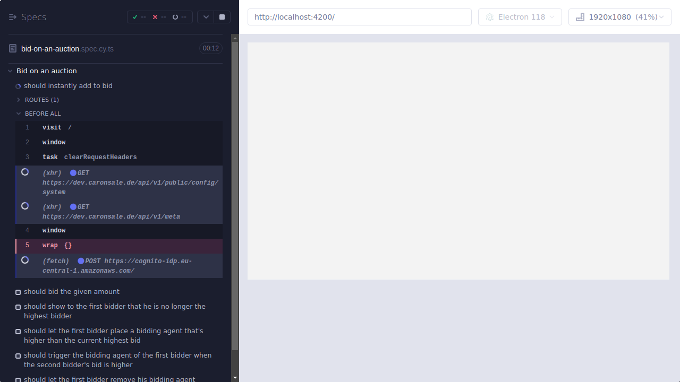Image resolution: width=680 pixels, height=382 pixels.
Task: Click the pending-tests circle icon
Action: click(175, 16)
